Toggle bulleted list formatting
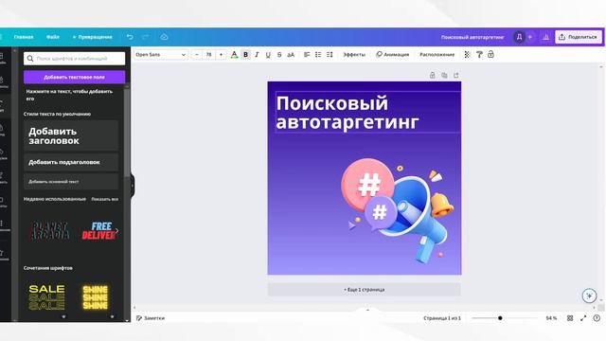The image size is (606, 341). [x=318, y=55]
